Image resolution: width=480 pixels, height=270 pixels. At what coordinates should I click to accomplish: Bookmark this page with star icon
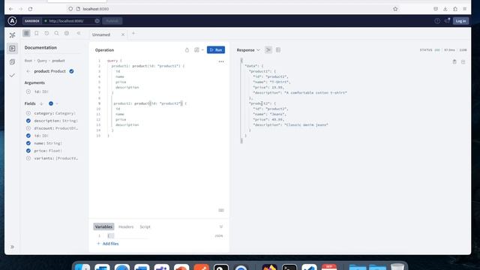395,9
